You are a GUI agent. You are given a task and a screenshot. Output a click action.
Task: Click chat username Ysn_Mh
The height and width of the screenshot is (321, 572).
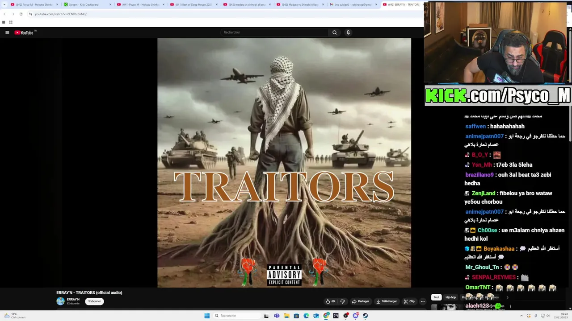[x=482, y=165]
